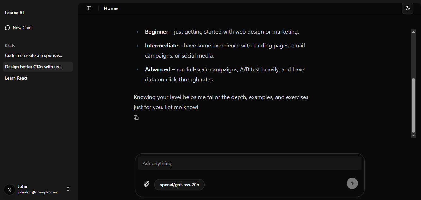Toggle the sidebar panel icon
The width and height of the screenshot is (421, 200).
[89, 8]
